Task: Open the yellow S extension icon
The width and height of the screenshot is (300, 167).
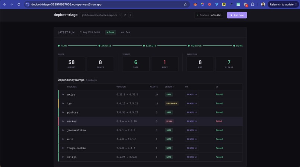Action: point(224,4)
